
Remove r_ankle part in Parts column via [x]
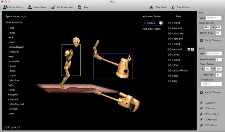[170, 60]
